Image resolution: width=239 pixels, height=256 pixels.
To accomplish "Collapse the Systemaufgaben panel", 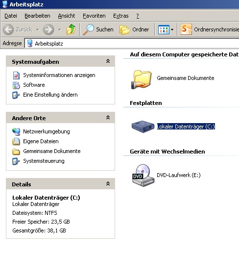I will coord(108,61).
